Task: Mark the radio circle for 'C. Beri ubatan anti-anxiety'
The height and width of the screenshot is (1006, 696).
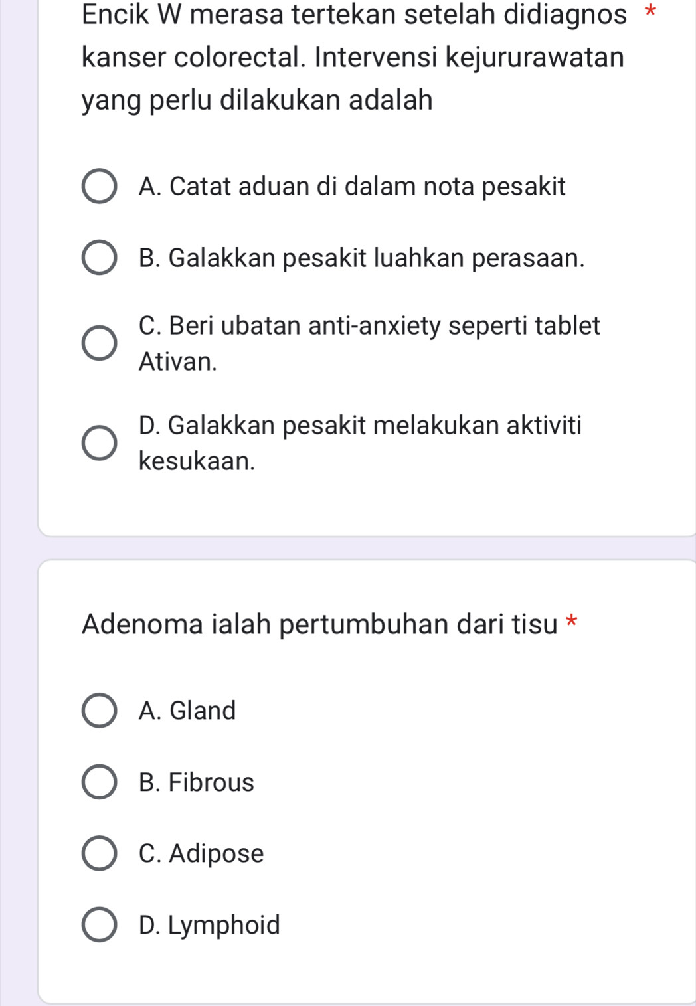Action: 100,343
